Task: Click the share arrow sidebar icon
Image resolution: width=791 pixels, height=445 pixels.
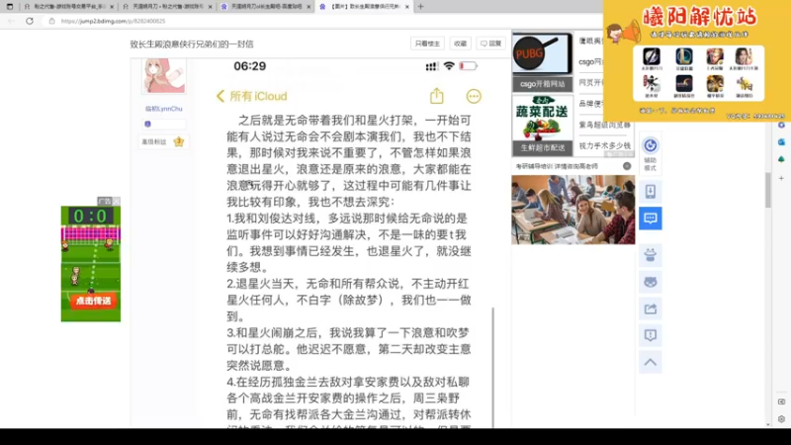Action: click(651, 309)
